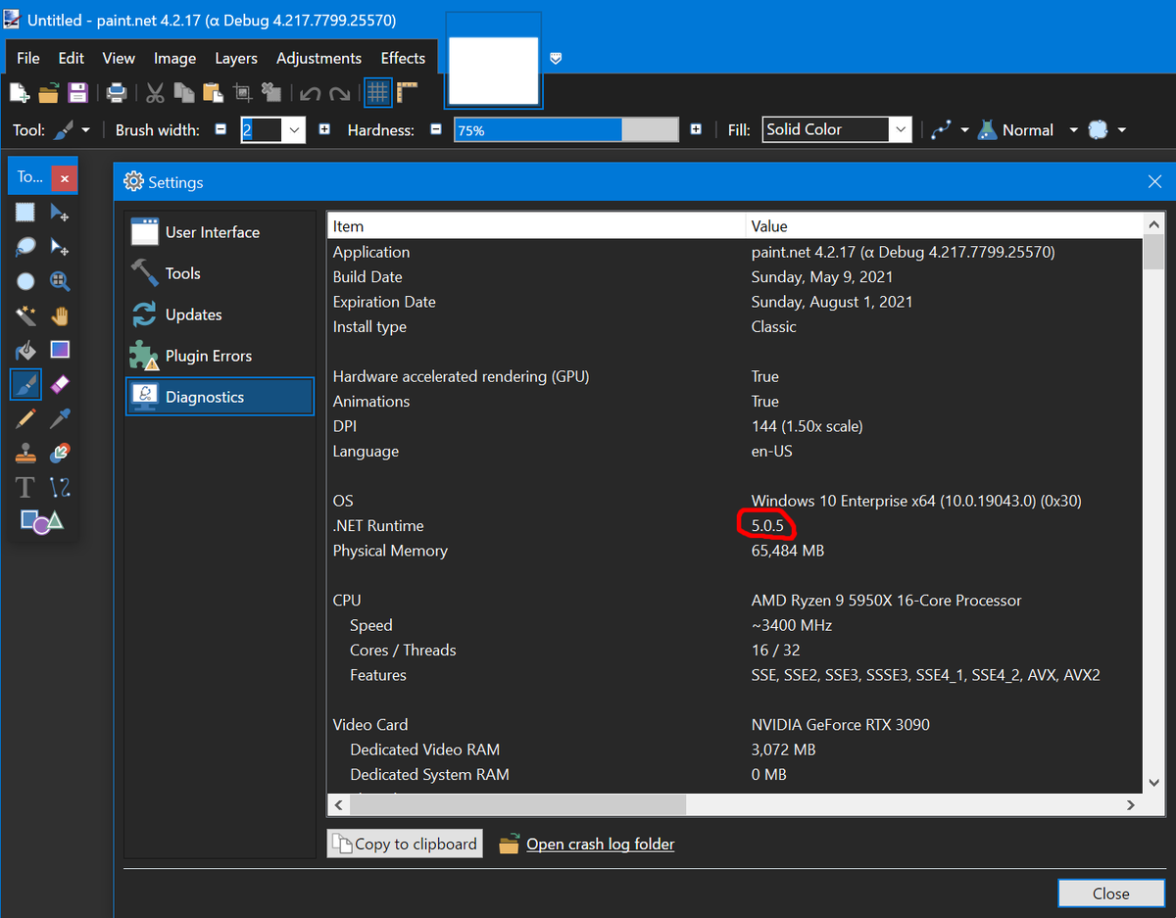Click the brush width input field
This screenshot has height=918, width=1176.
pos(262,129)
